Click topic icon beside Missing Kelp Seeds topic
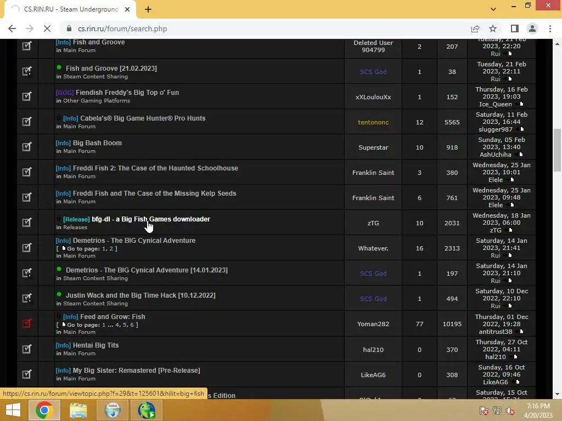Image resolution: width=562 pixels, height=421 pixels. [27, 197]
